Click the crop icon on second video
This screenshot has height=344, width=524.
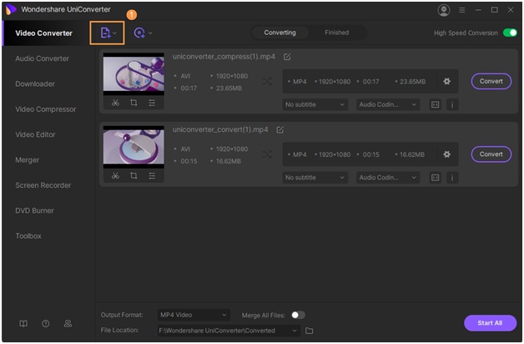tap(134, 175)
